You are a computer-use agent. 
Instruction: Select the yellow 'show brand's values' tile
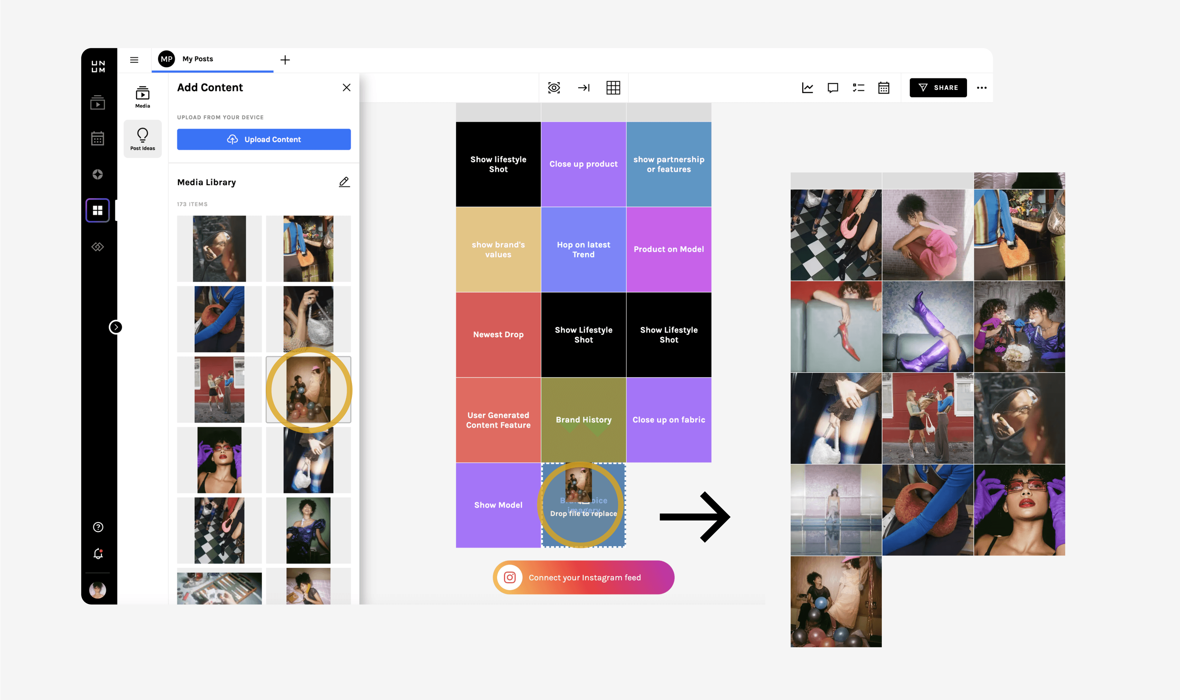pos(498,250)
